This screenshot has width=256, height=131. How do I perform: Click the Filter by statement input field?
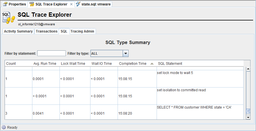[51, 53]
